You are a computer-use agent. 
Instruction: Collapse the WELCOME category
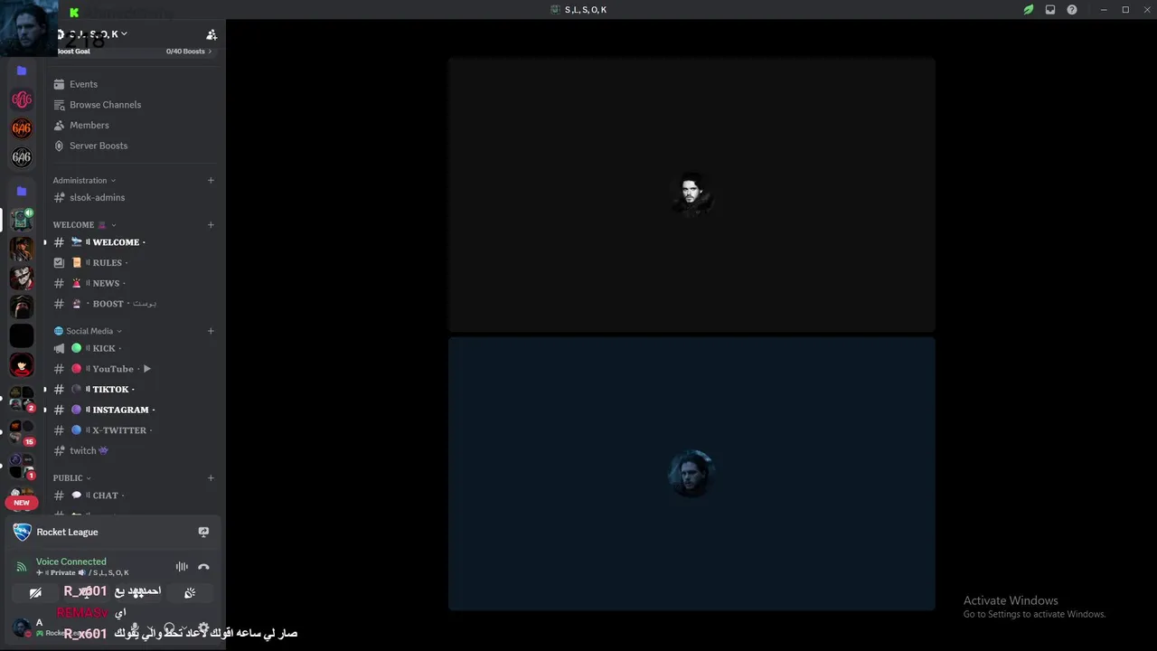[x=84, y=224]
